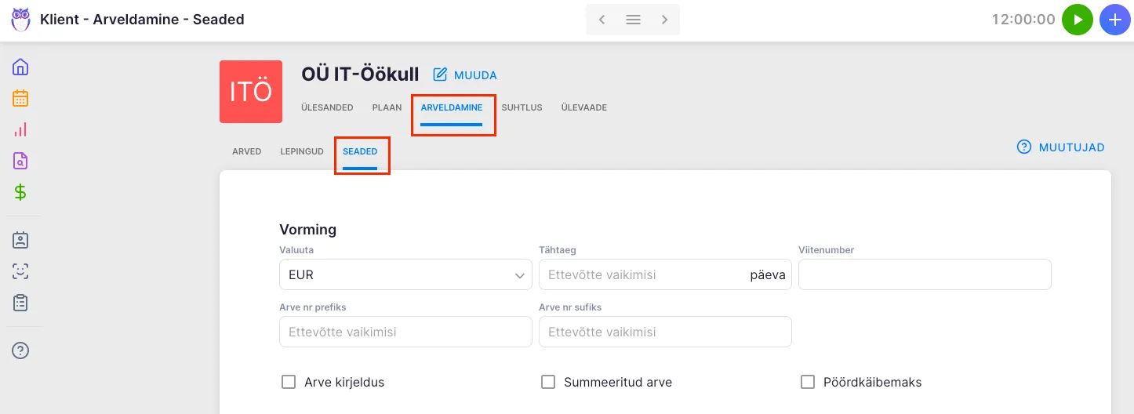Open the Ülevaade tab
The height and width of the screenshot is (414, 1134).
[x=583, y=107]
